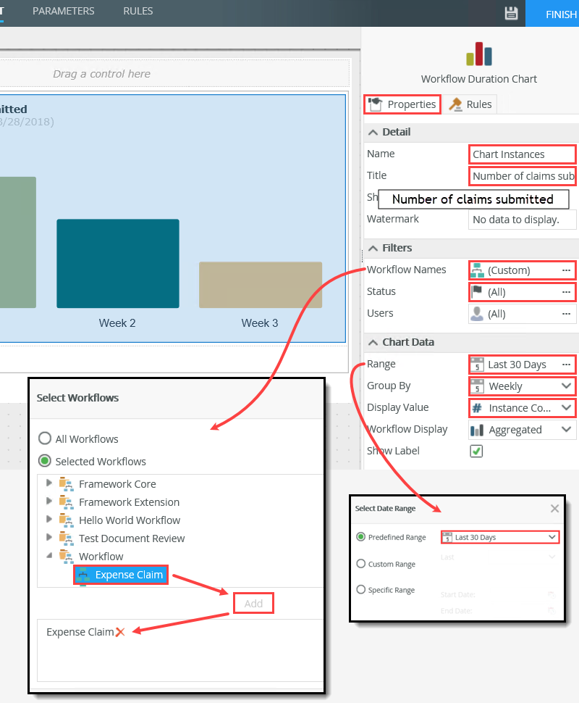
Task: Open the Group By Weekly dropdown
Action: coord(566,386)
